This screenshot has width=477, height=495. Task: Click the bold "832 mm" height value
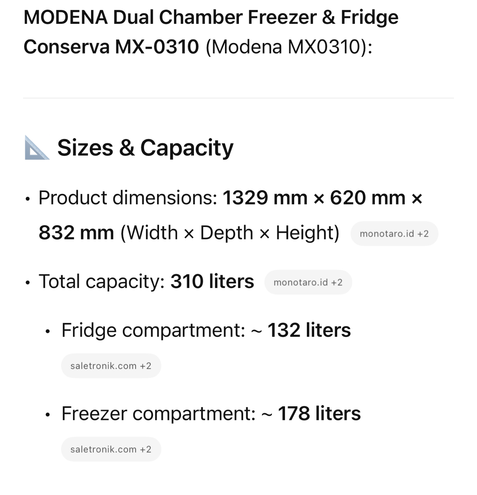(76, 233)
